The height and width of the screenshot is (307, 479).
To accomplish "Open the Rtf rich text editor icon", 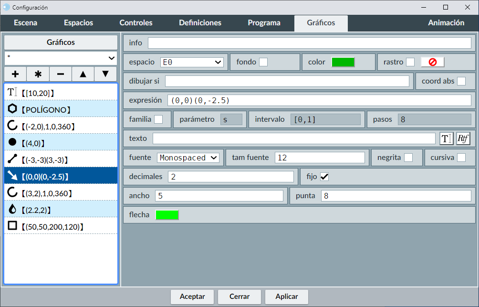I will pos(463,138).
